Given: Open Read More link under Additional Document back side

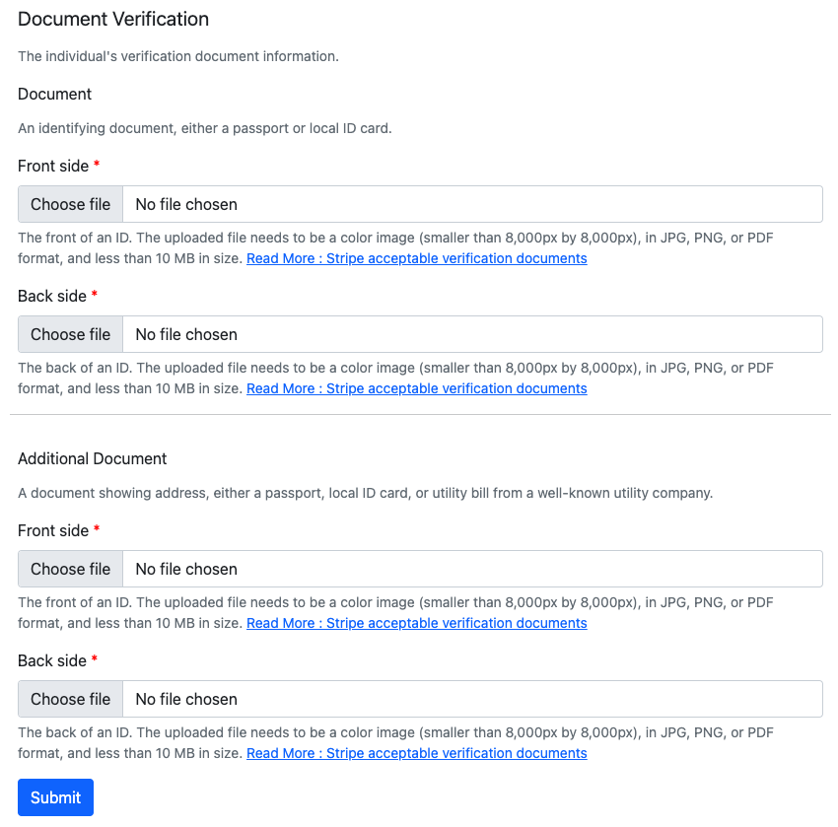Looking at the screenshot, I should click(x=416, y=753).
